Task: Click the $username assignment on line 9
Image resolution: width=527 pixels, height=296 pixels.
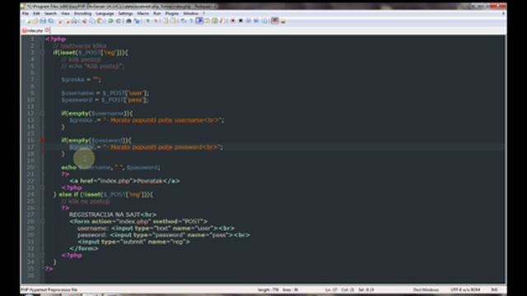Action: pos(105,93)
